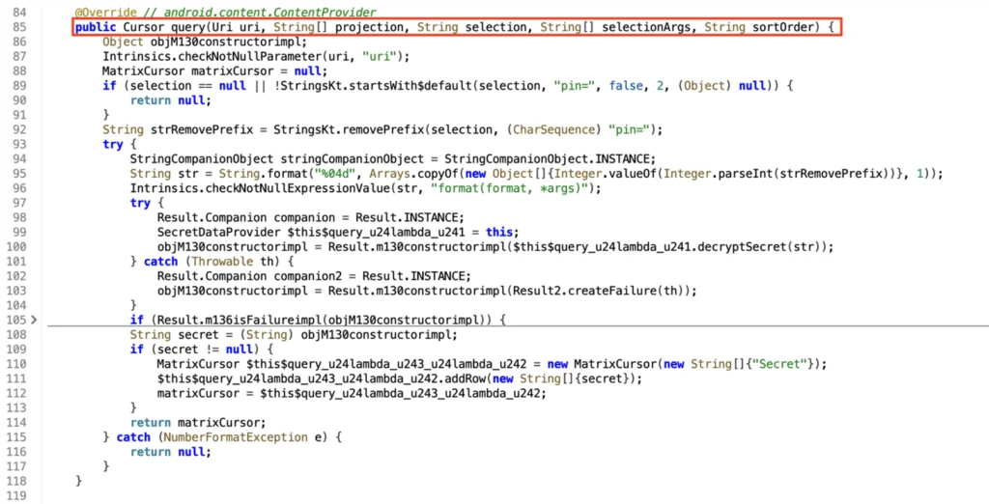
Task: Click the createFailure method reference
Action: [633, 290]
